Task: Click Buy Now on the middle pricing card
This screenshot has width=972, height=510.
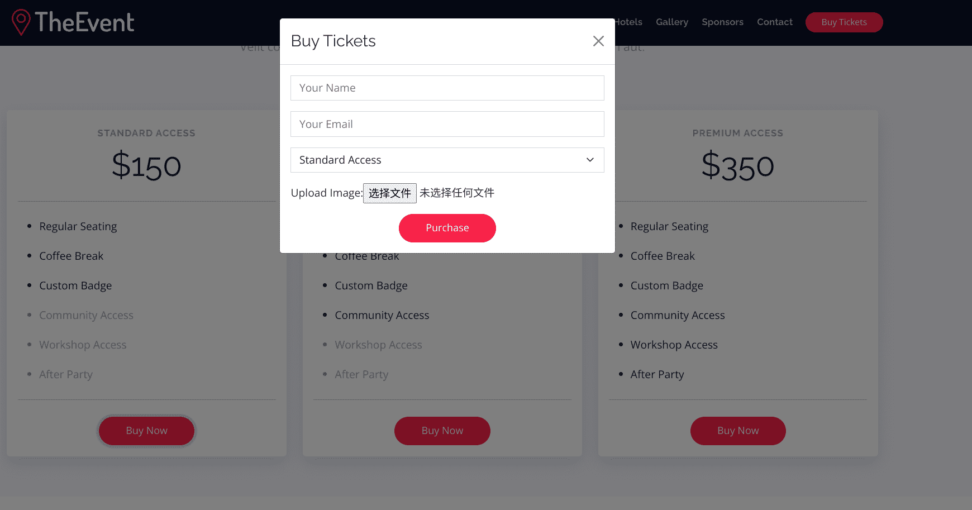Action: (442, 431)
